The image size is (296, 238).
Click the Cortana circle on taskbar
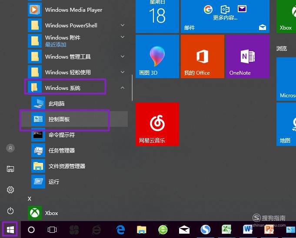(31, 230)
